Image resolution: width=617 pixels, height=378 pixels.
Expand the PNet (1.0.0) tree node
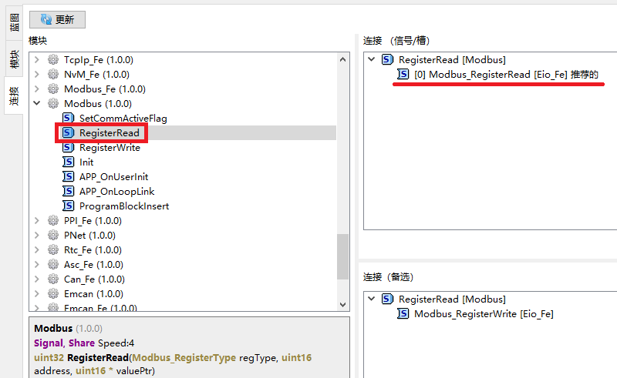[36, 235]
